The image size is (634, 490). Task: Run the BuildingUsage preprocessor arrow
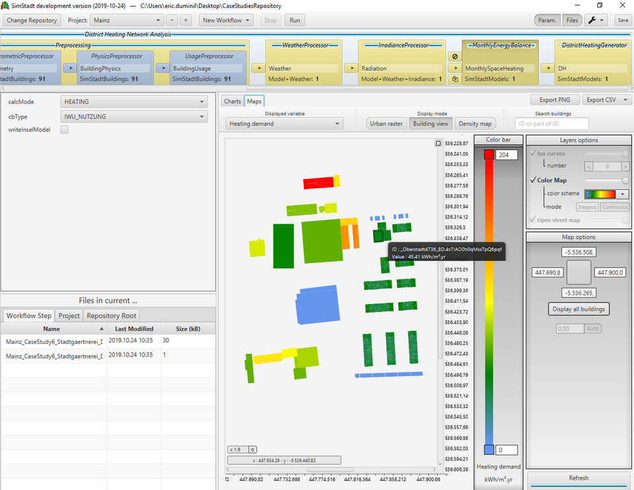coord(163,68)
